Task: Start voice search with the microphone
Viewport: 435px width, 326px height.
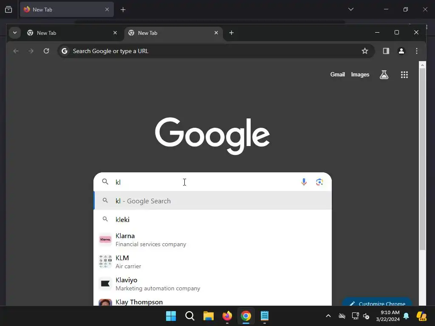Action: click(x=304, y=182)
